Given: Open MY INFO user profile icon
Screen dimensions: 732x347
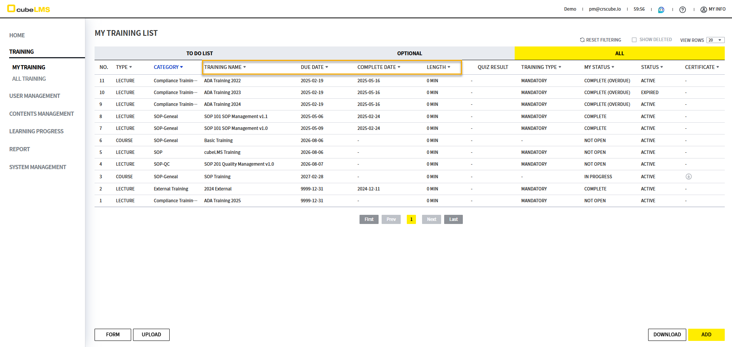Looking at the screenshot, I should tap(703, 10).
